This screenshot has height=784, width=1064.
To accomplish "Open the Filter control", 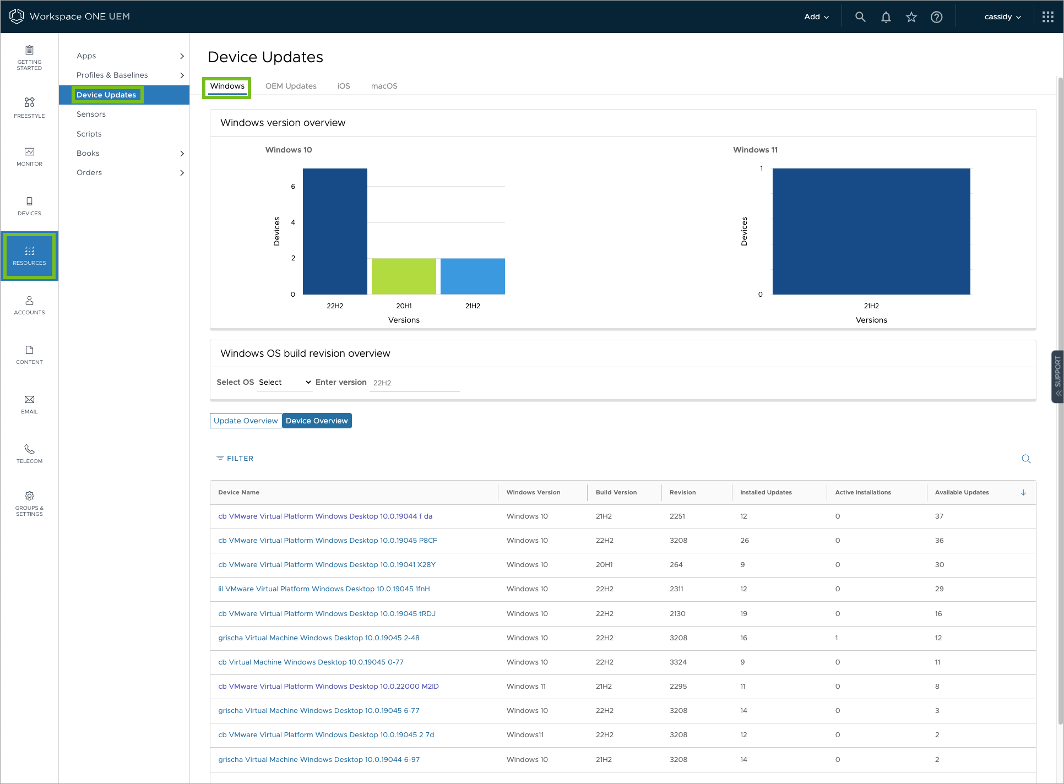I will pyautogui.click(x=235, y=458).
